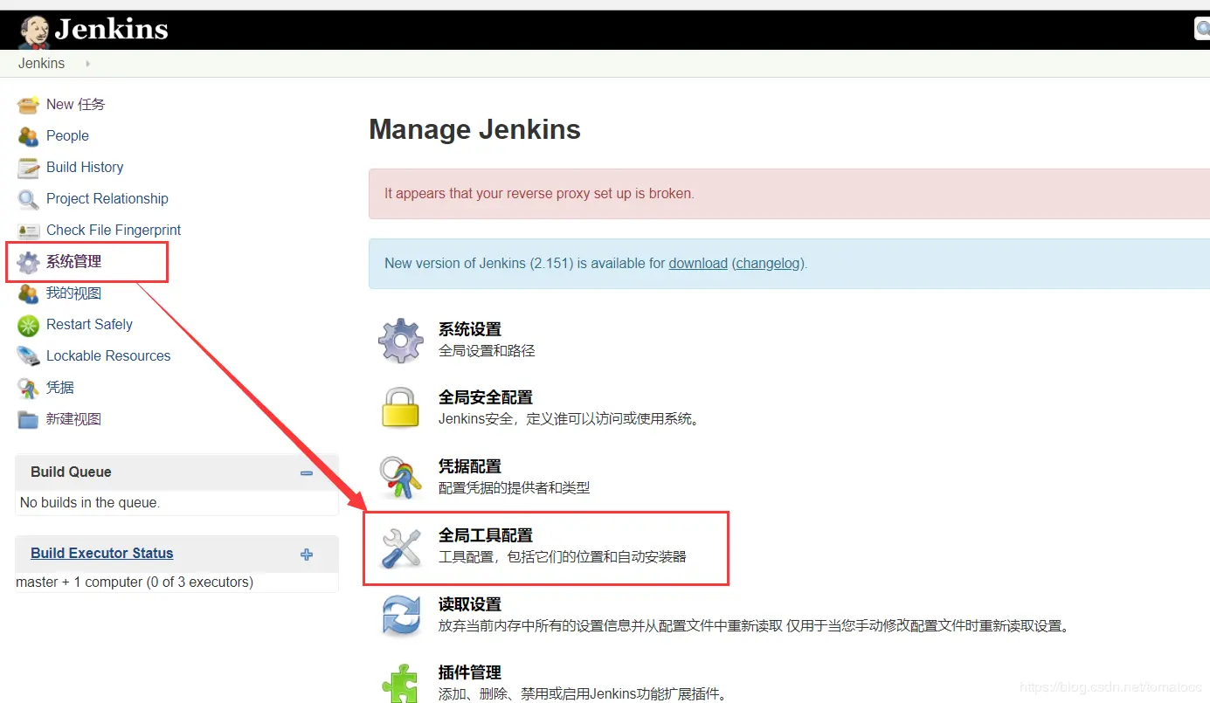Screen dimensions: 1210x703
Task: Click the People sidebar icon
Action: click(x=29, y=136)
